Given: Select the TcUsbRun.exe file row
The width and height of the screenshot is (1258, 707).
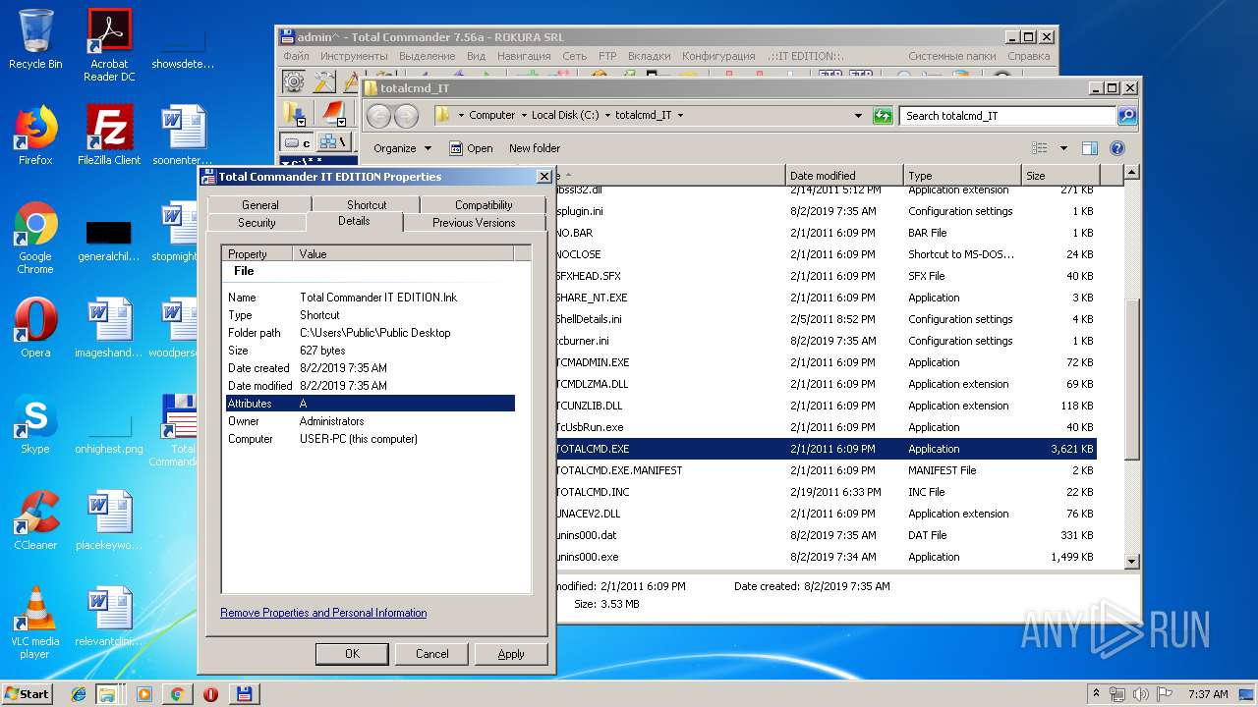Looking at the screenshot, I should (827, 427).
